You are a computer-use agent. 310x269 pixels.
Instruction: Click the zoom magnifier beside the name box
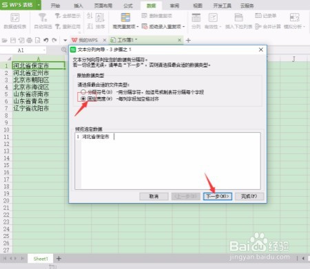click(x=63, y=50)
